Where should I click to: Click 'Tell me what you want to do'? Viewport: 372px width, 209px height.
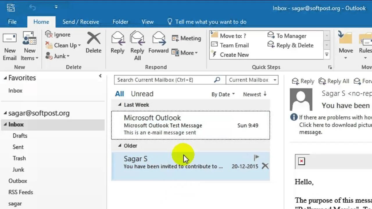[207, 22]
